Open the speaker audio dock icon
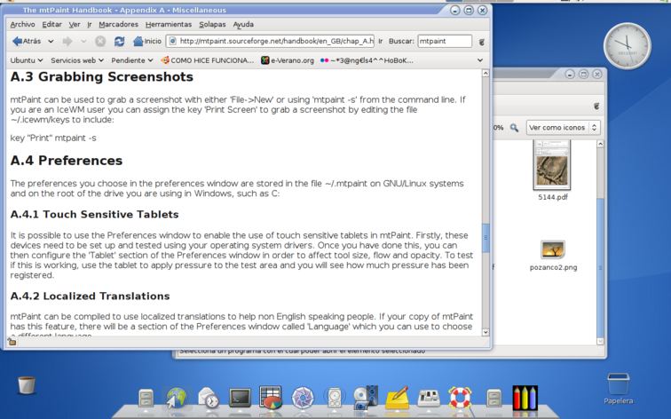Image resolution: width=671 pixels, height=419 pixels. point(335,398)
